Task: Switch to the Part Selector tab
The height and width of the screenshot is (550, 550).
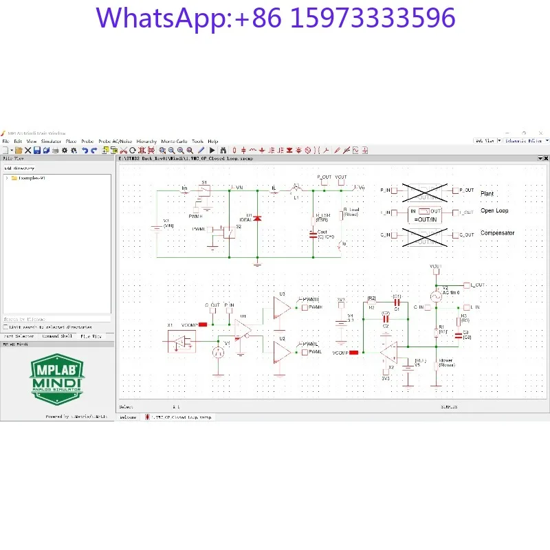Action: pyautogui.click(x=19, y=336)
